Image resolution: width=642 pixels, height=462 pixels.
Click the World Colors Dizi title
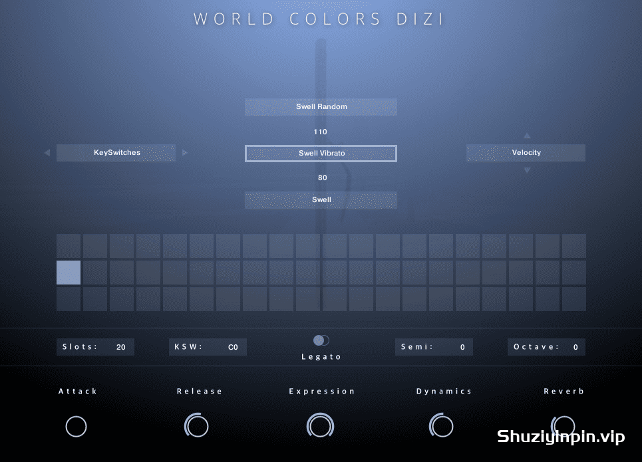(319, 19)
